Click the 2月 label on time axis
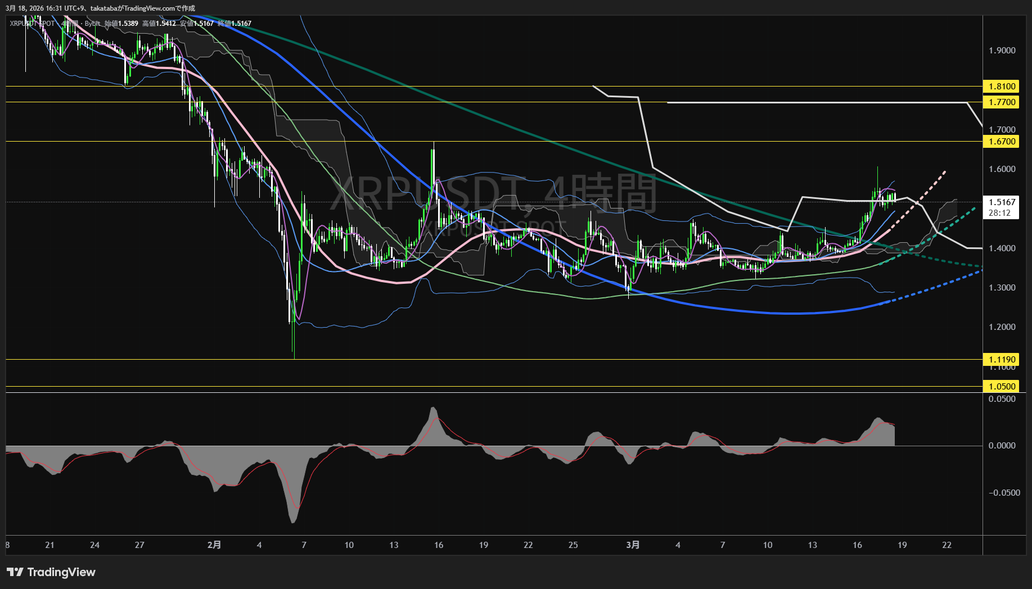 point(214,545)
